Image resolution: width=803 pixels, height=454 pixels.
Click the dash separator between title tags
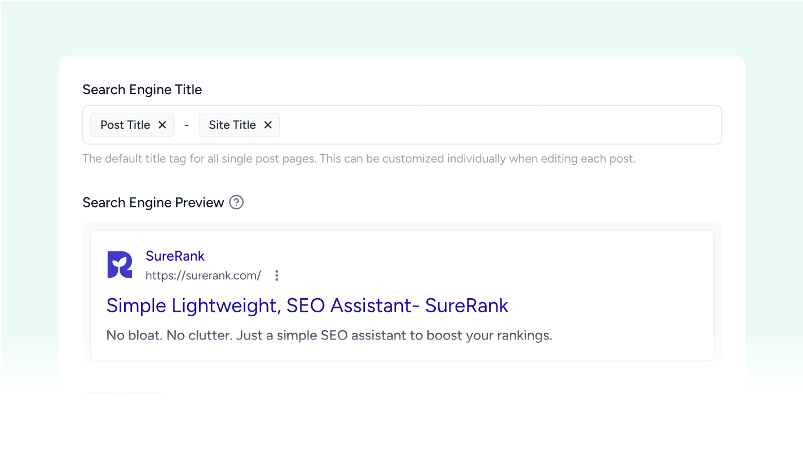[186, 125]
